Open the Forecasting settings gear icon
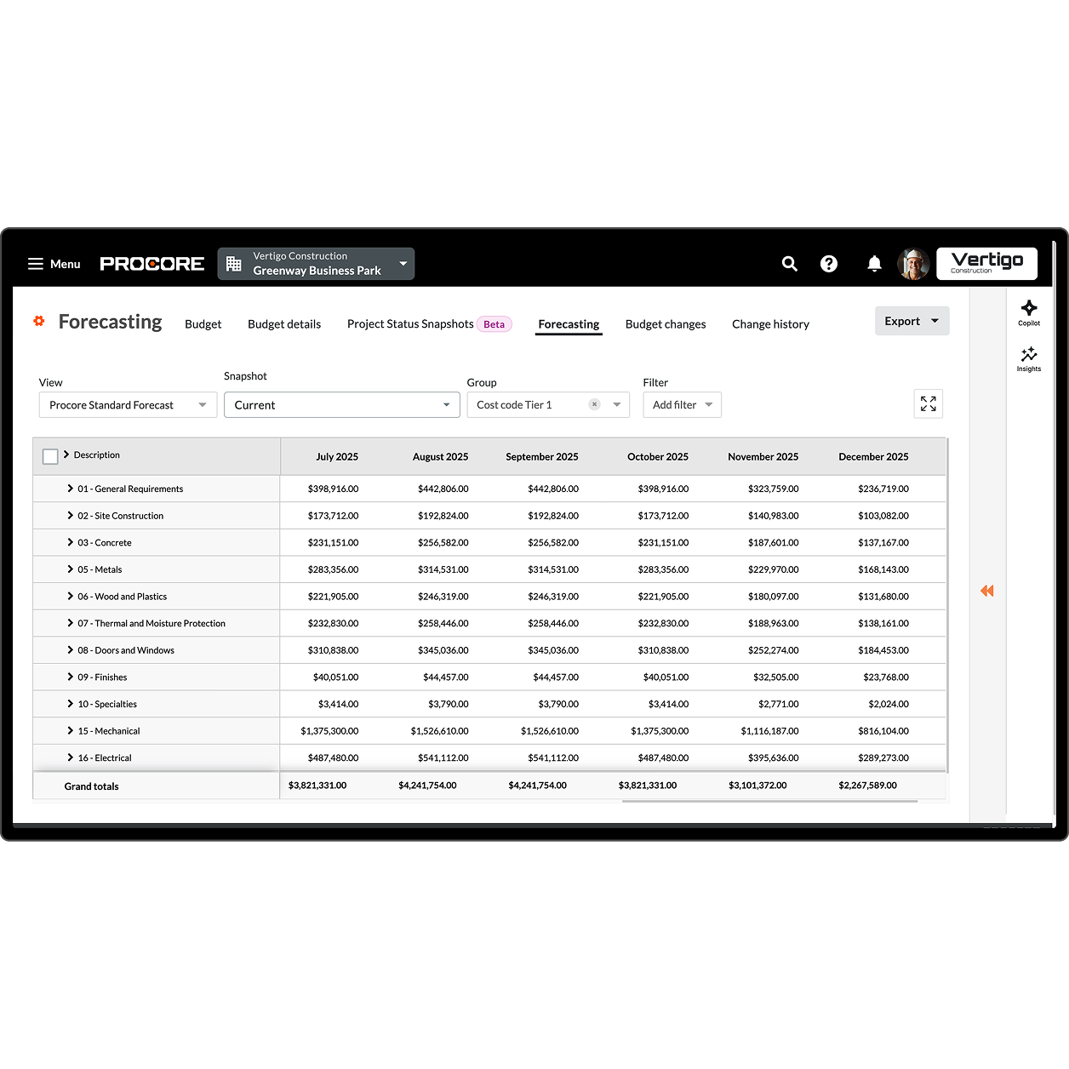Viewport: 1069px width, 1069px height. tap(38, 321)
